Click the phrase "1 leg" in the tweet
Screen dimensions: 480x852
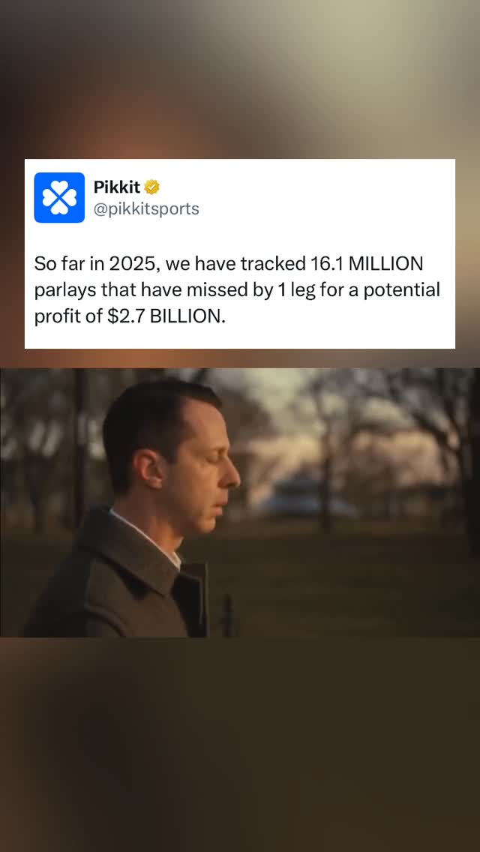point(301,291)
